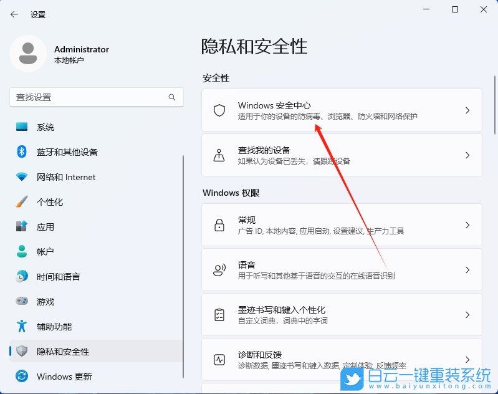Open Windows 更新 page

point(96,376)
